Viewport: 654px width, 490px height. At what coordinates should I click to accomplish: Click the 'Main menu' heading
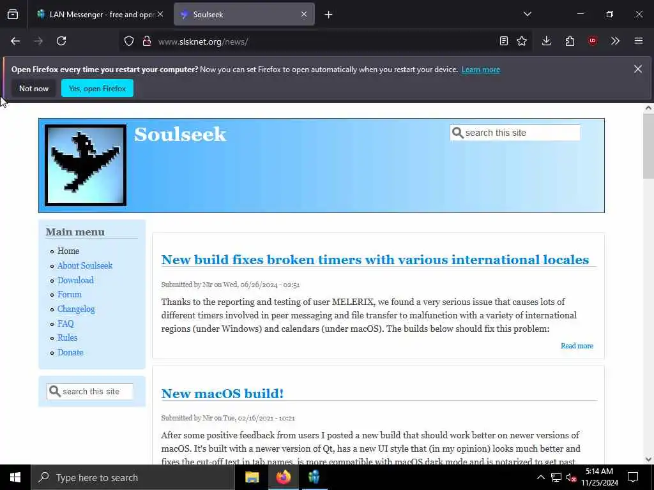[75, 232]
